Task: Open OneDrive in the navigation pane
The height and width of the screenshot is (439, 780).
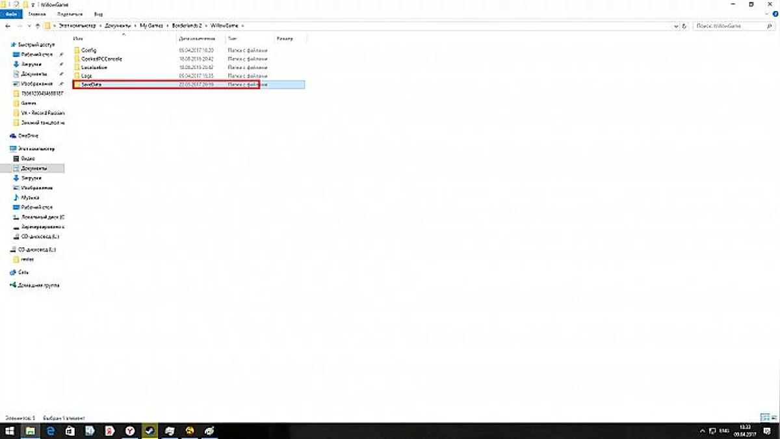Action: tap(25, 136)
